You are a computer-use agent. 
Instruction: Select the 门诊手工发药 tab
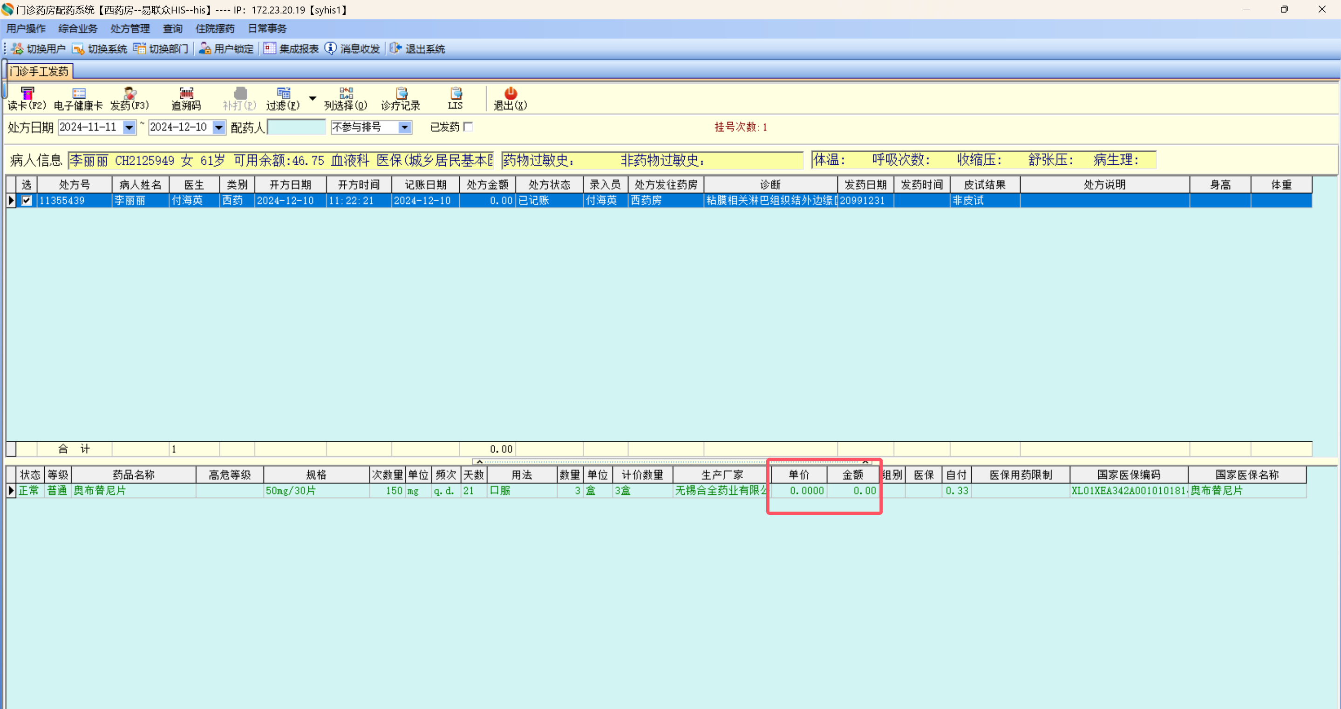click(39, 71)
